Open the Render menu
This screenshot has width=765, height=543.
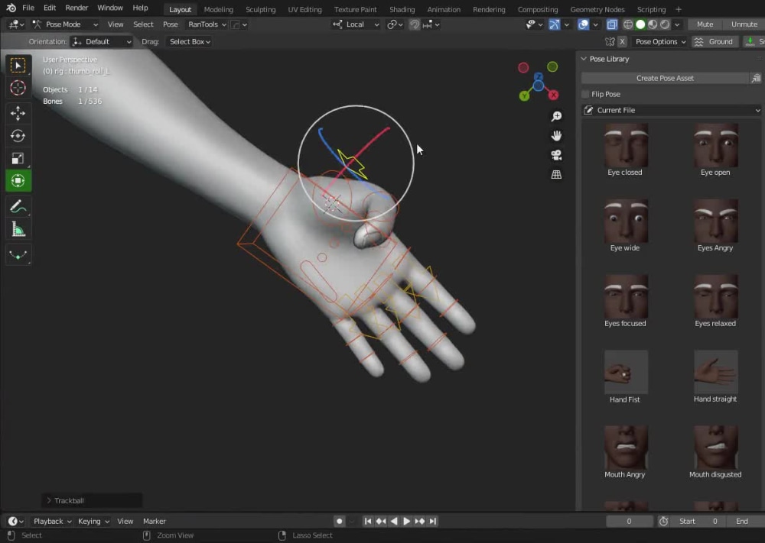coord(76,8)
